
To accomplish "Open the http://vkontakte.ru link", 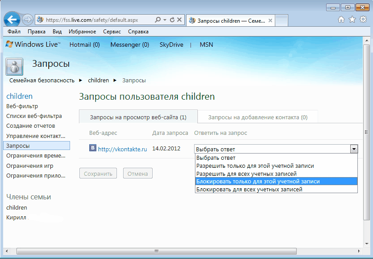I will point(123,149).
